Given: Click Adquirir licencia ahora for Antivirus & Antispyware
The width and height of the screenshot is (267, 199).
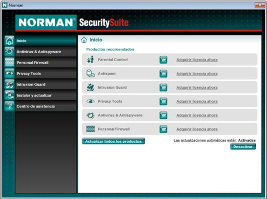Looking at the screenshot, I should pyautogui.click(x=197, y=115).
